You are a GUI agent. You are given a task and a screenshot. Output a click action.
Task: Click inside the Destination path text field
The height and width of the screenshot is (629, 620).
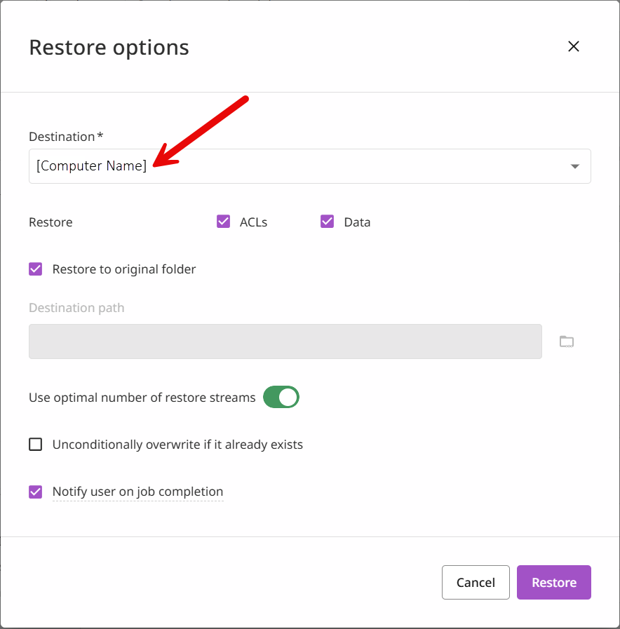point(285,341)
